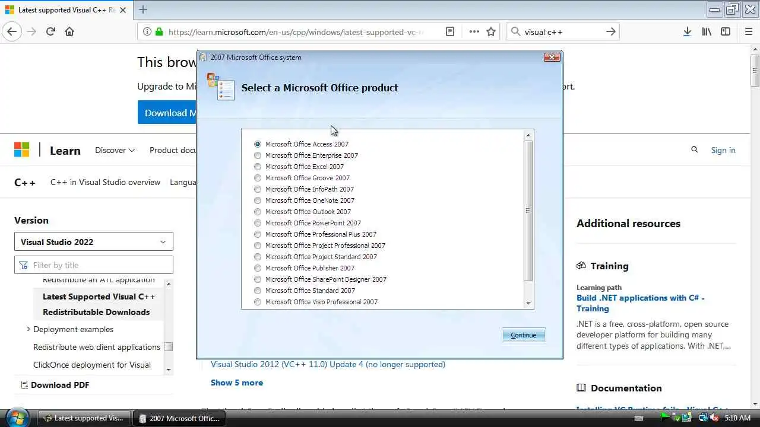
Task: Toggle reader view icon in address bar
Action: (x=450, y=31)
